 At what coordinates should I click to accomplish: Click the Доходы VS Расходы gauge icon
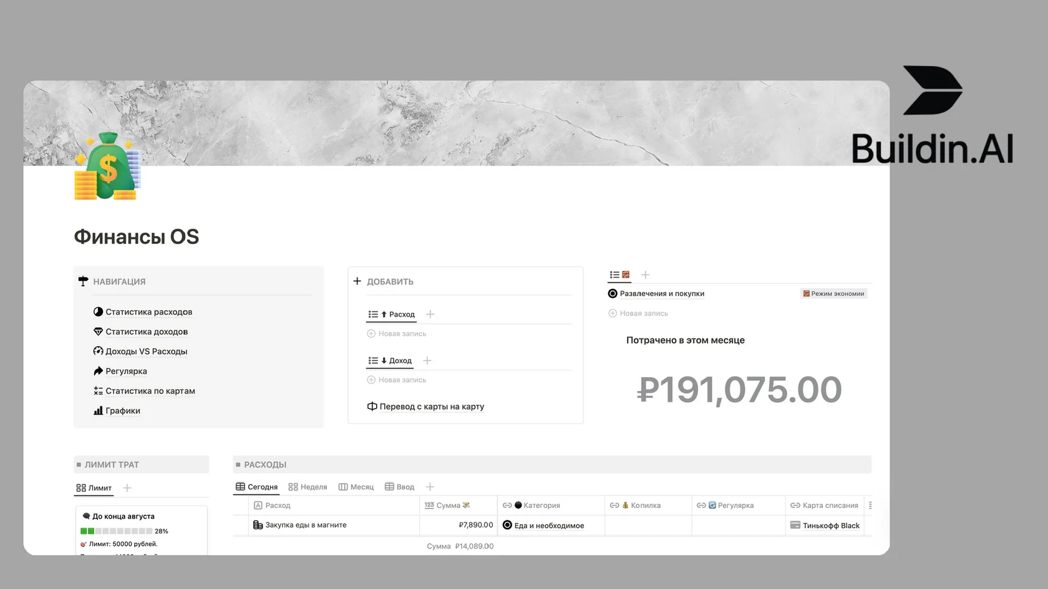(x=98, y=352)
